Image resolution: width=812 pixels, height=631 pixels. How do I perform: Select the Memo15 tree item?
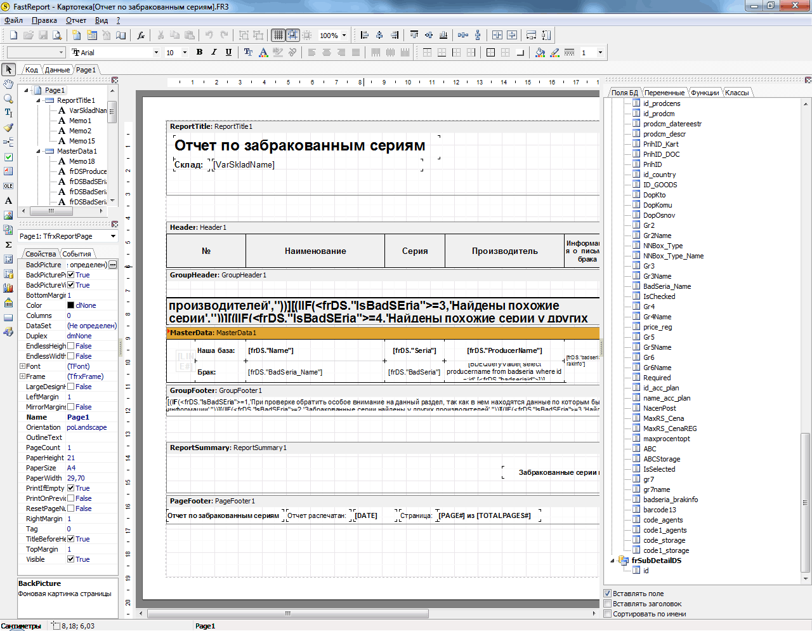82,141
